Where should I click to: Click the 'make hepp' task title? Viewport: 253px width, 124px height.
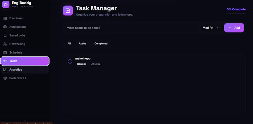click(x=83, y=58)
